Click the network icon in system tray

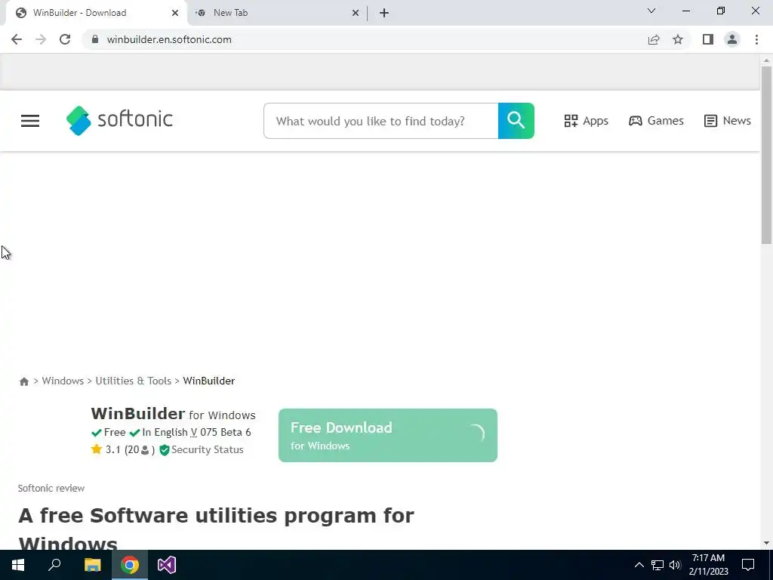tap(658, 565)
